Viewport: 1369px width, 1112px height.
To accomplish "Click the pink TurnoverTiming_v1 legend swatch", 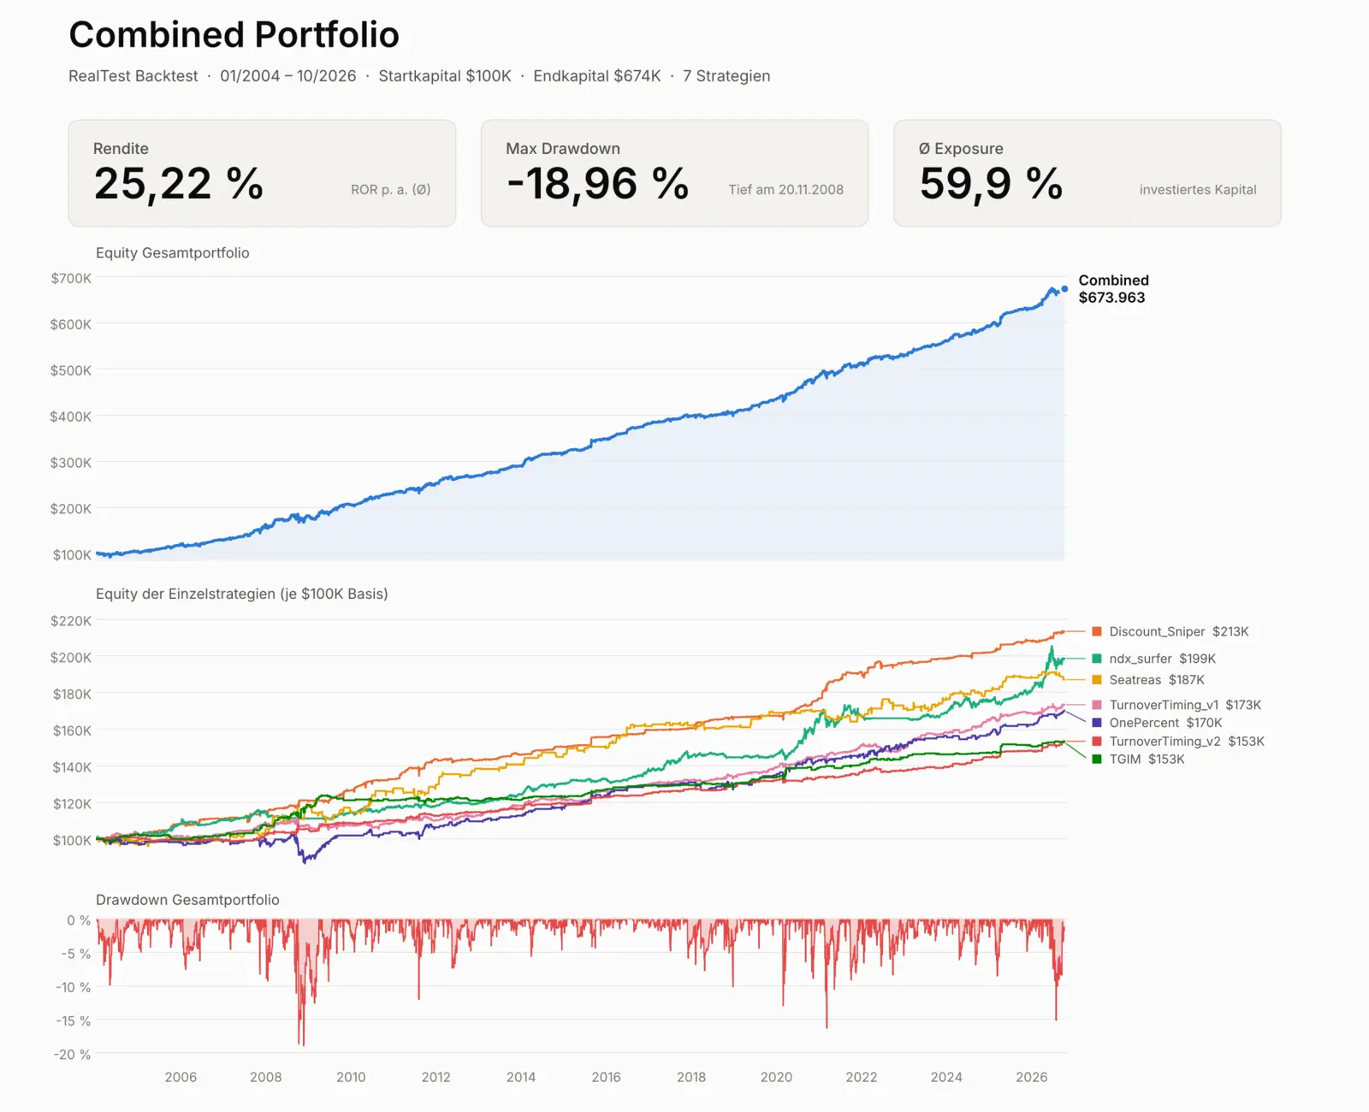I will tap(1097, 705).
